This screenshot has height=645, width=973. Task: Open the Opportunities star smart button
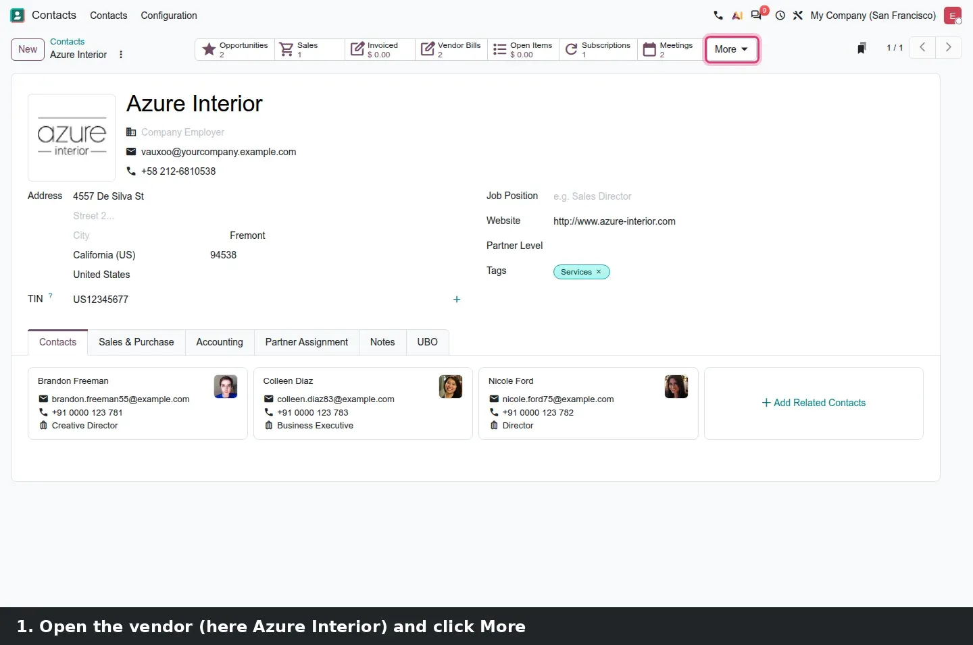235,49
